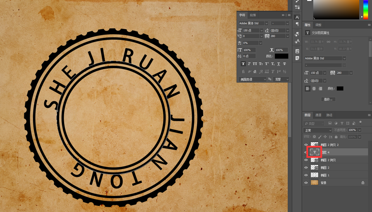Toggle visibility of 椭圆 2 拷贝 2 layer
The width and height of the screenshot is (372, 212).
306,145
